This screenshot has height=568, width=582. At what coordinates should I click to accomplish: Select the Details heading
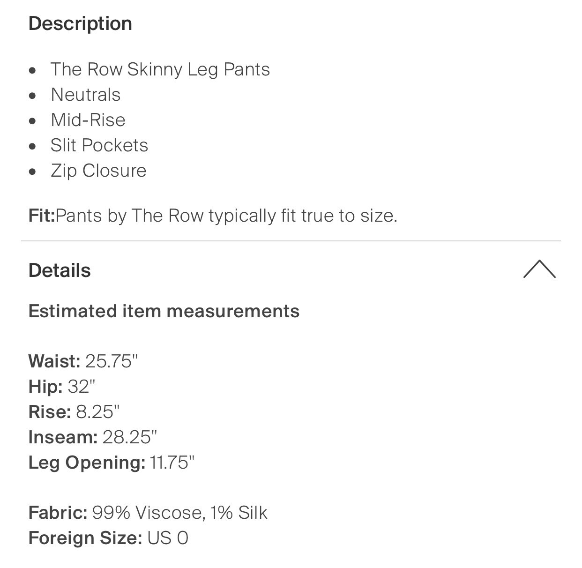click(x=59, y=270)
